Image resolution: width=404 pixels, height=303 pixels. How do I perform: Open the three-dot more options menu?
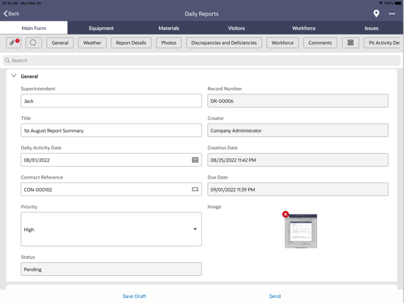(x=392, y=14)
